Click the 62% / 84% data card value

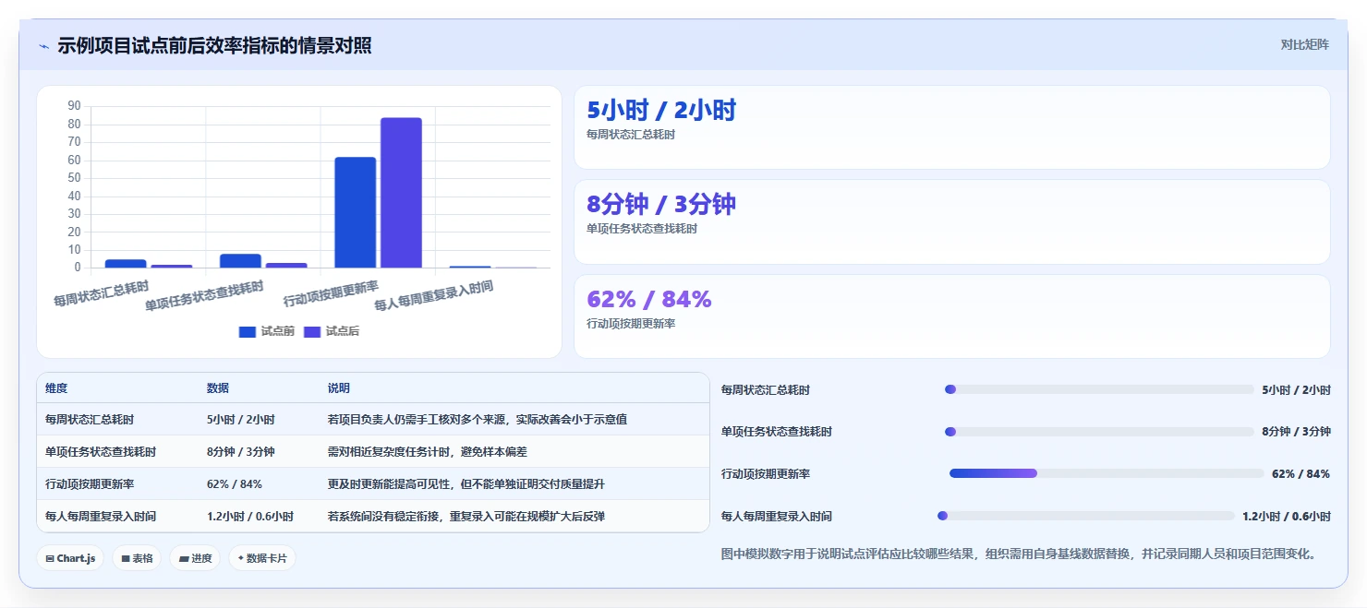click(x=649, y=299)
